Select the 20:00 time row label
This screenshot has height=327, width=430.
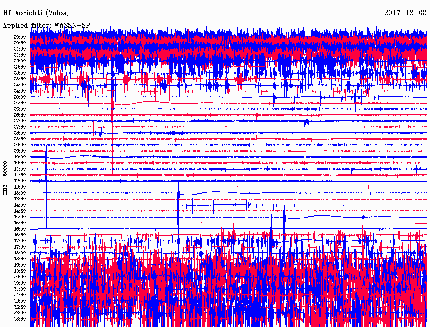pyautogui.click(x=20, y=277)
